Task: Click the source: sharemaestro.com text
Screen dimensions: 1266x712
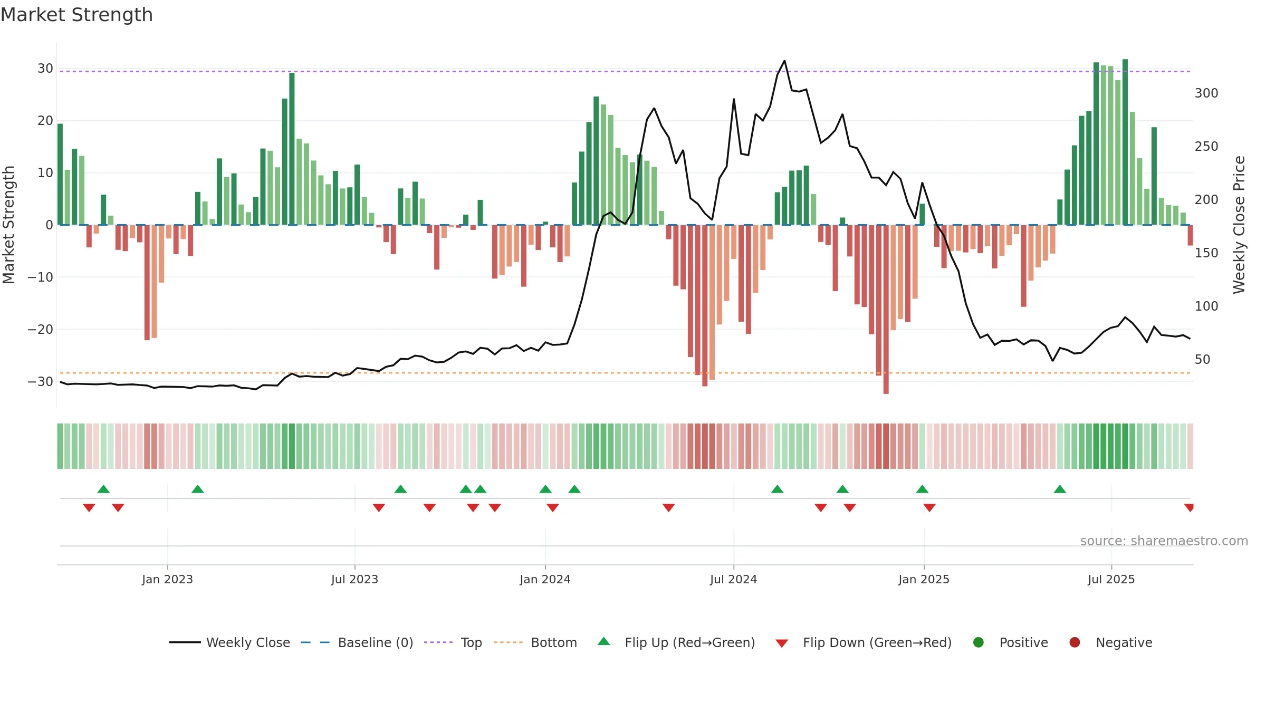Action: tap(1164, 541)
